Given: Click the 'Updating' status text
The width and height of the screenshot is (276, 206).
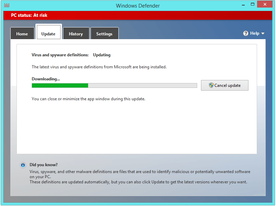Looking at the screenshot, I should [x=102, y=55].
